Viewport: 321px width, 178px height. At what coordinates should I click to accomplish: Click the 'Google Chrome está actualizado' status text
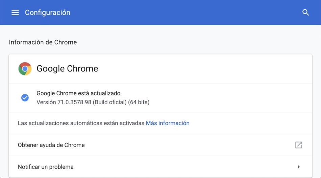pyautogui.click(x=78, y=93)
